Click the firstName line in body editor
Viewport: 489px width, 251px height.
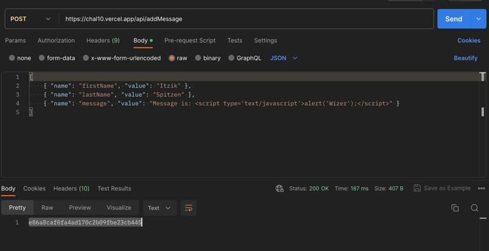[x=117, y=85]
